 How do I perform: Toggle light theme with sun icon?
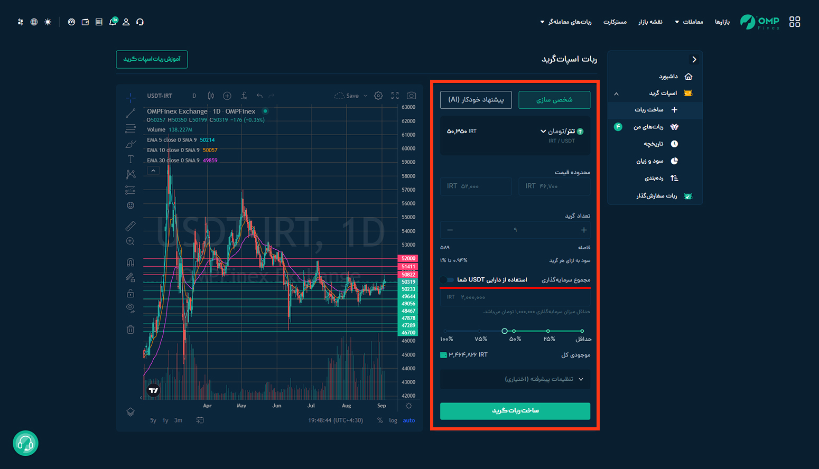coord(48,22)
